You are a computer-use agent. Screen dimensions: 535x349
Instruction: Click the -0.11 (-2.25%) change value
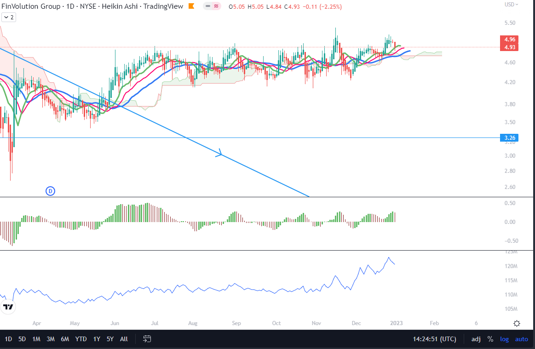click(322, 6)
